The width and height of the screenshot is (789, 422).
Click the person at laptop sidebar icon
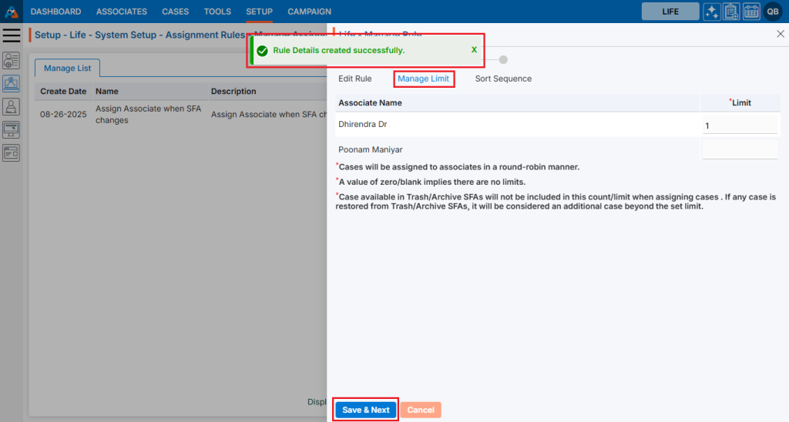(x=12, y=106)
